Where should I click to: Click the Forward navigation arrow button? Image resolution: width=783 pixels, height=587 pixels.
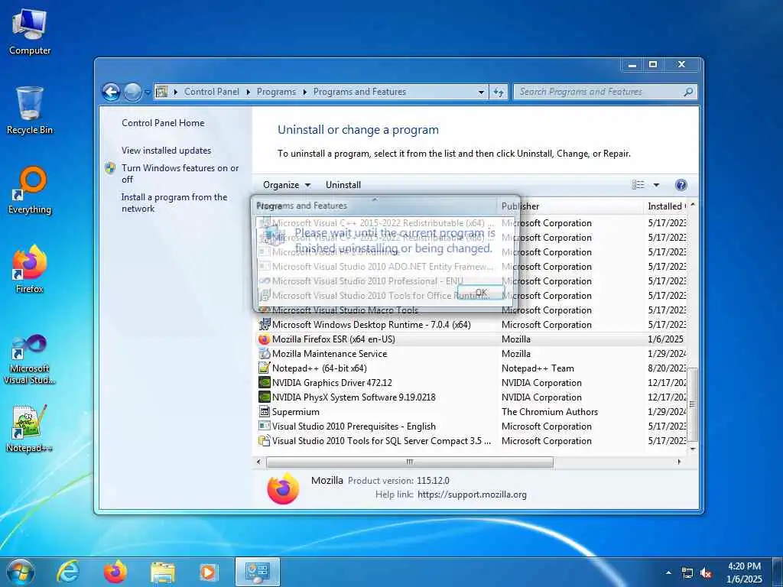click(132, 92)
